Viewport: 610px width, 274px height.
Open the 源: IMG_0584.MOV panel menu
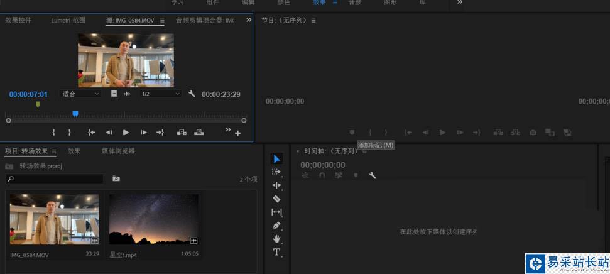[x=162, y=21]
